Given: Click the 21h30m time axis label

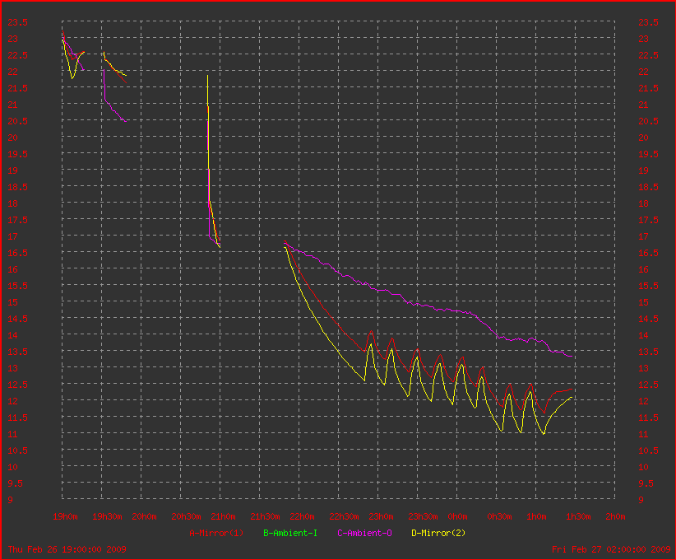Looking at the screenshot, I should pos(265,517).
